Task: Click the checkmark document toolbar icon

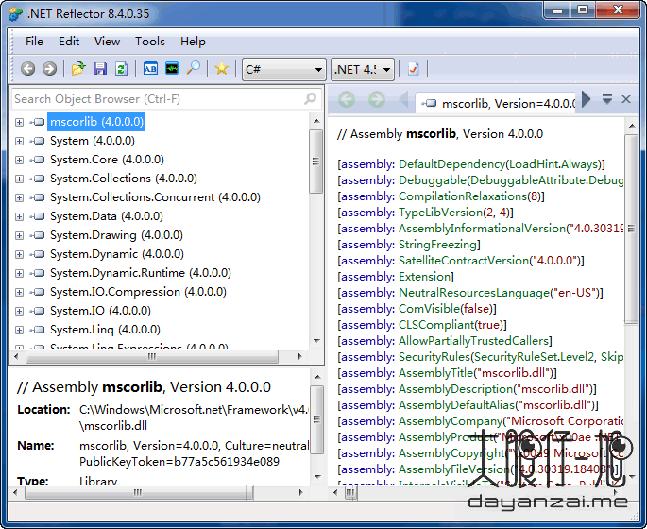Action: pos(413,69)
